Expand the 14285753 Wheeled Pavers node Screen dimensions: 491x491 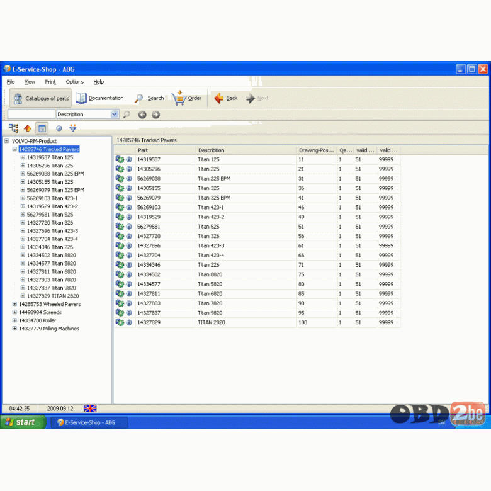point(14,304)
